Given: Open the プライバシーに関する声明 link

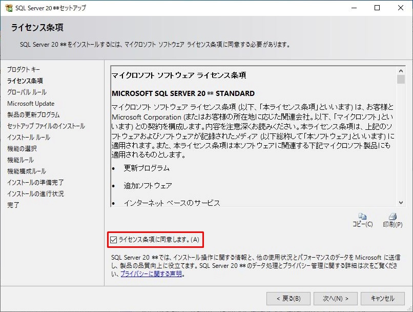Looking at the screenshot, I should (x=151, y=274).
